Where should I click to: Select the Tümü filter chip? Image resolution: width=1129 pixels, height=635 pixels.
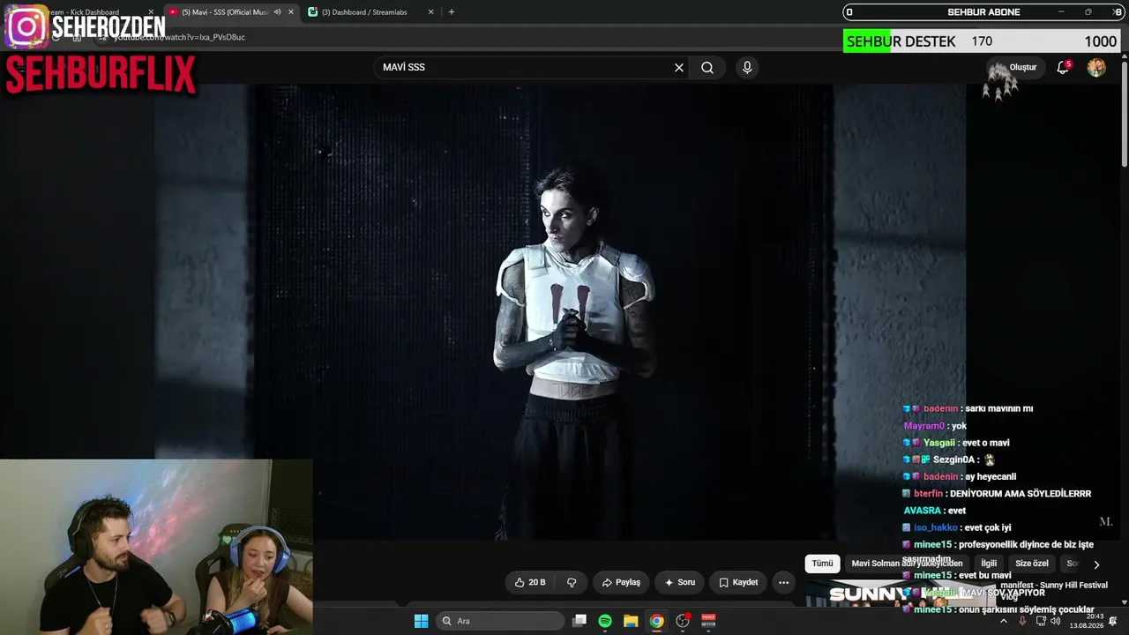point(822,564)
